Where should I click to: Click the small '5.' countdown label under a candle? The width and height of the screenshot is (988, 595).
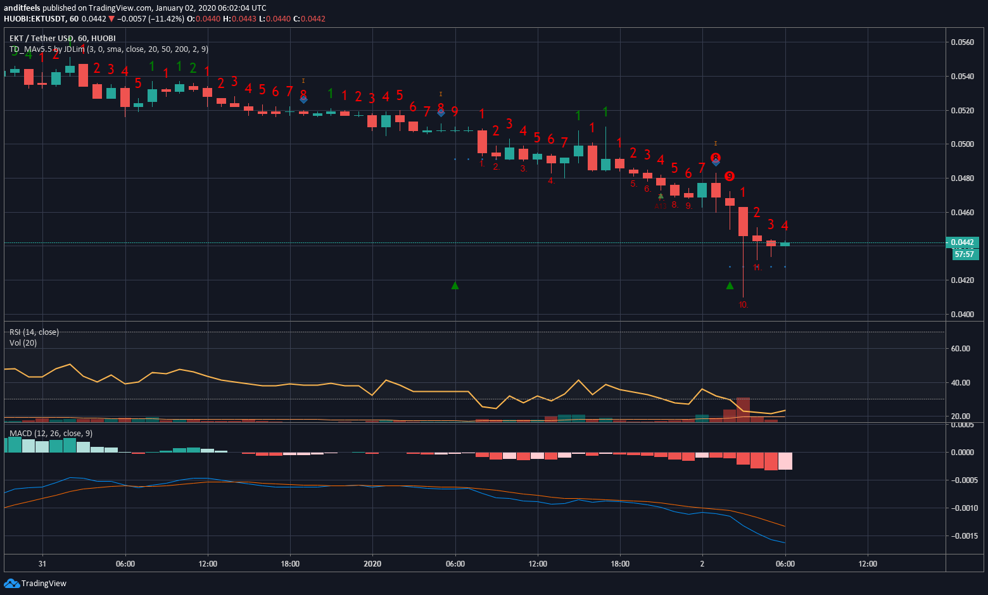tap(634, 184)
